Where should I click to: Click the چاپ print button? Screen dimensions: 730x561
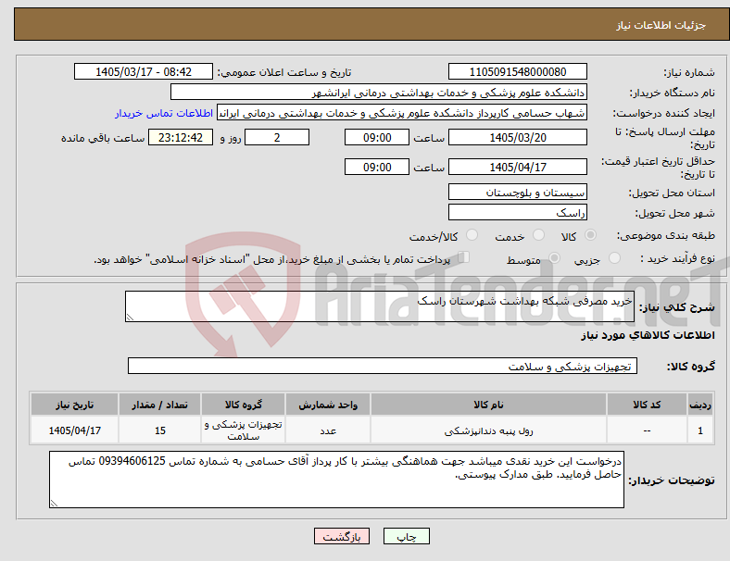(x=407, y=536)
